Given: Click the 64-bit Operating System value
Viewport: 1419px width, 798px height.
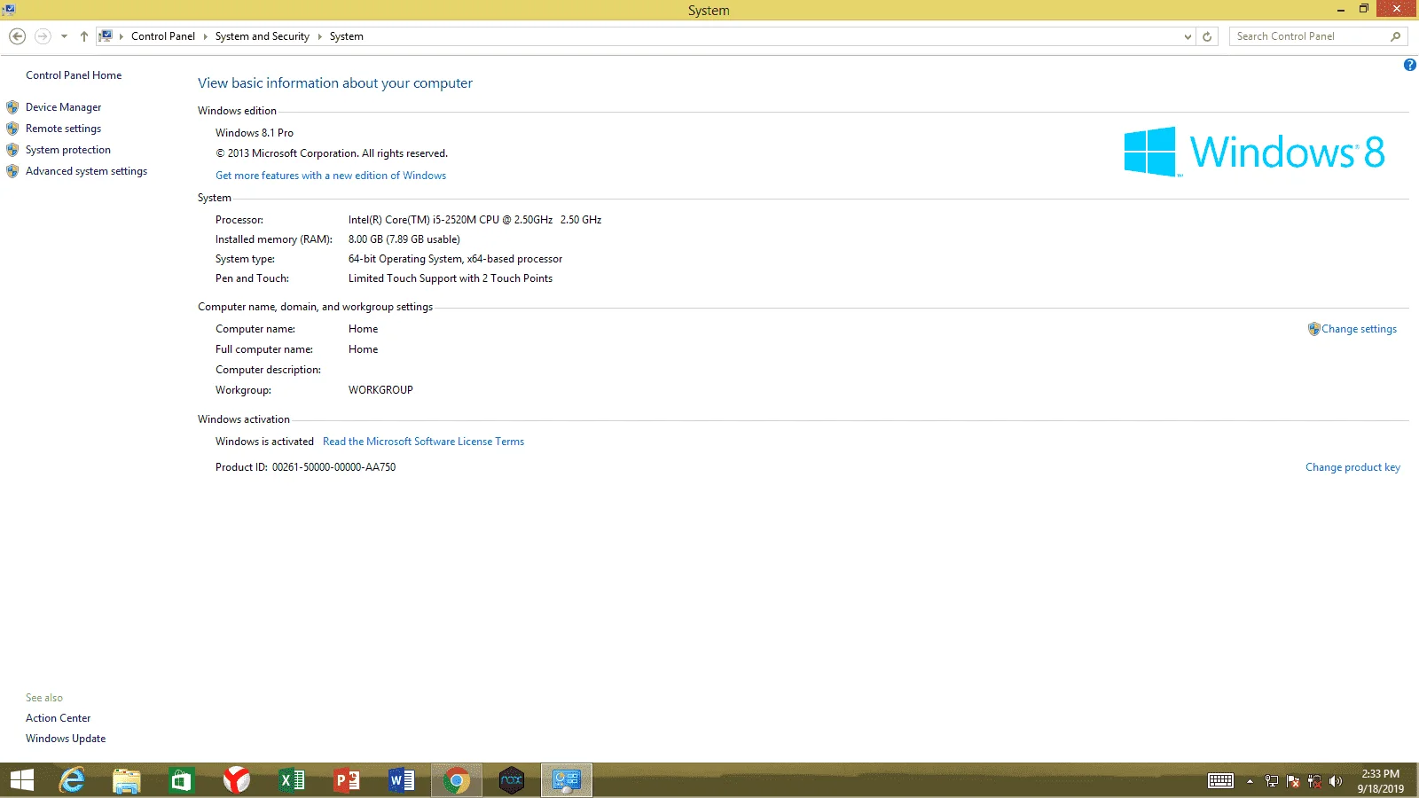Looking at the screenshot, I should [x=456, y=259].
